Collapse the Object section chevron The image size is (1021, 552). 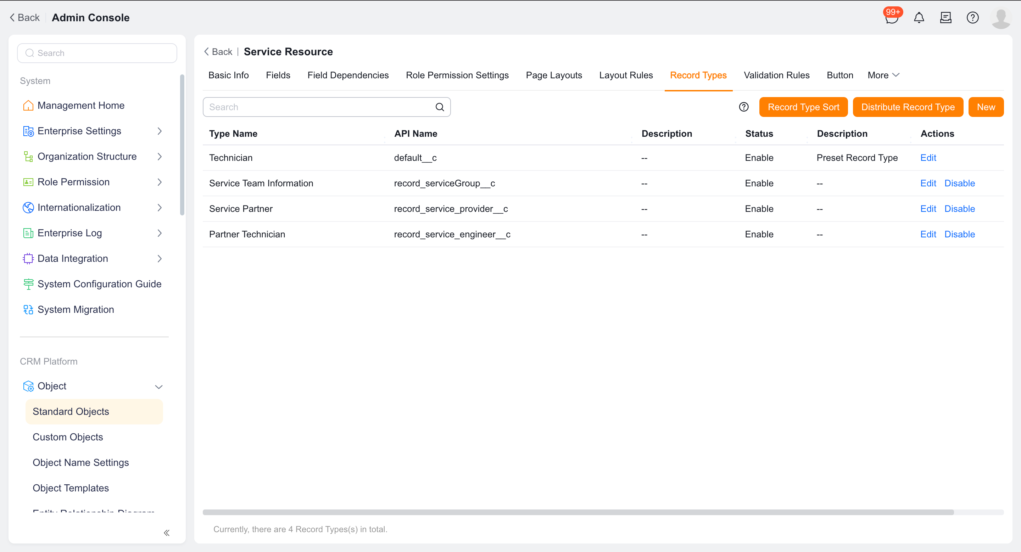click(x=159, y=387)
